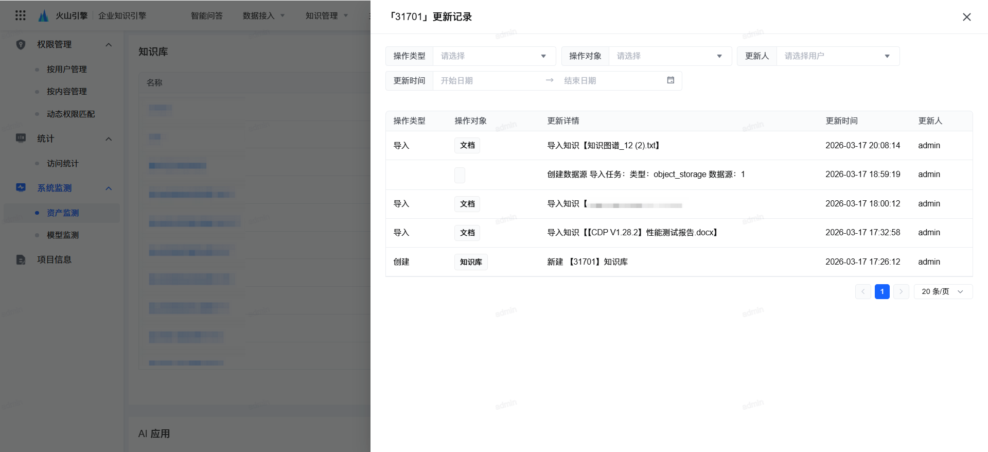Click page 1 pagination button

pos(882,291)
